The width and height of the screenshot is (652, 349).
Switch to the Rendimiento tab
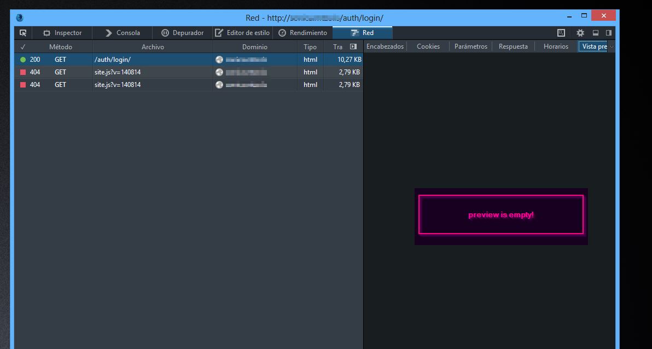click(x=302, y=33)
